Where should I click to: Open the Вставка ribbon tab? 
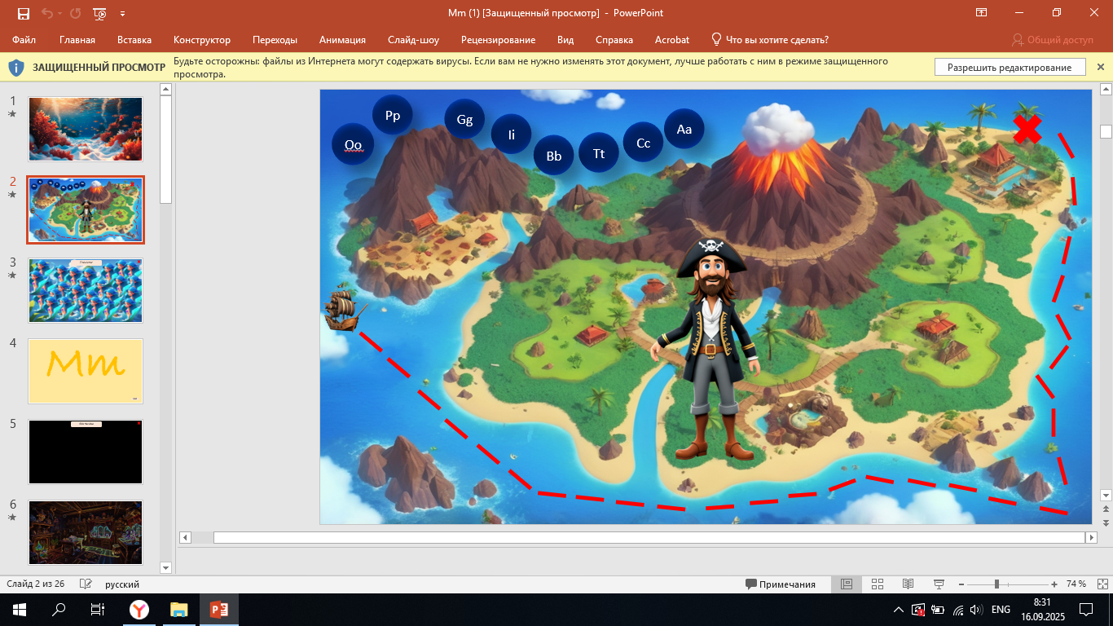134,40
